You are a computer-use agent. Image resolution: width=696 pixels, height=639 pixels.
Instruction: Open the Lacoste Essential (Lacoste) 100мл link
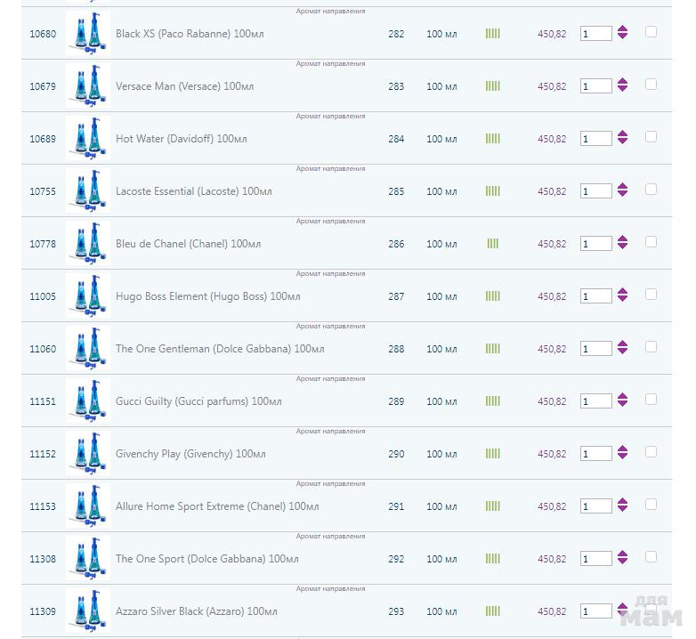click(x=193, y=191)
